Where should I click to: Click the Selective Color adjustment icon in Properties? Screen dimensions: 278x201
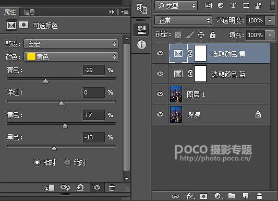(x=11, y=25)
